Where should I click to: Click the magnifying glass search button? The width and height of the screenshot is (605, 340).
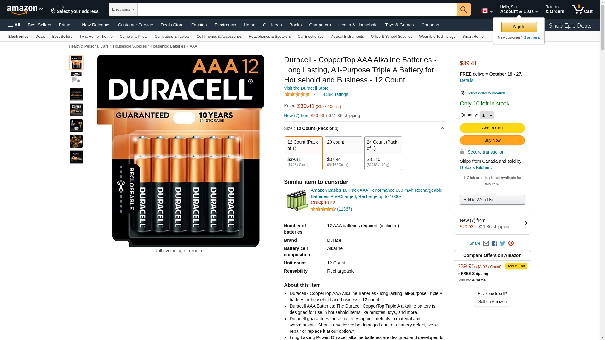click(x=464, y=9)
